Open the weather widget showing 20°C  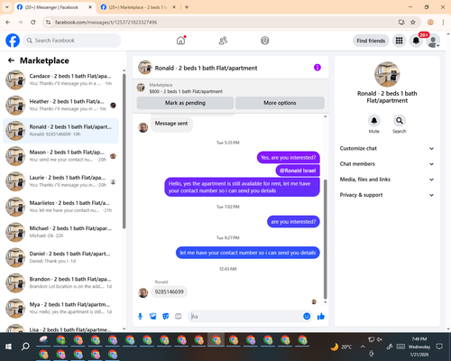[341, 347]
